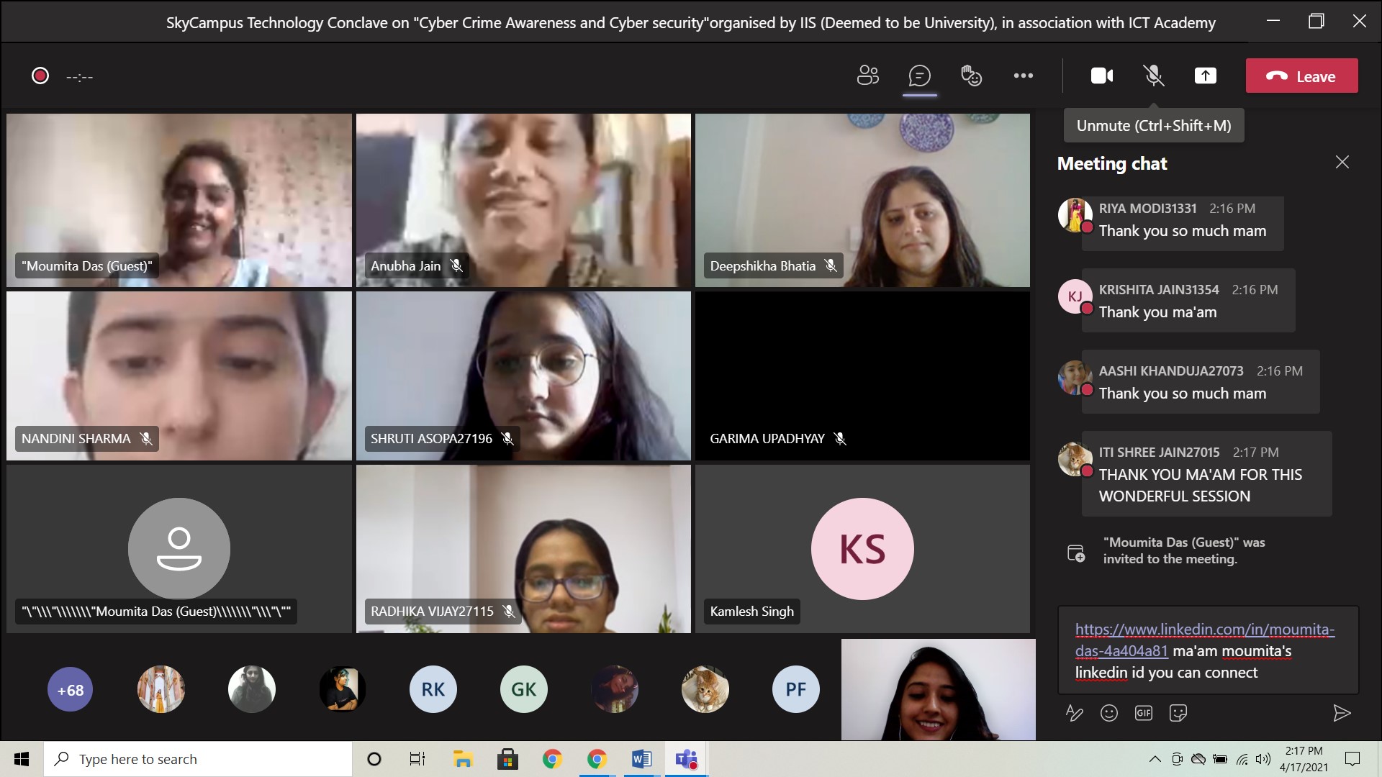Toggle the meeting chat panel
The image size is (1382, 777).
919,76
